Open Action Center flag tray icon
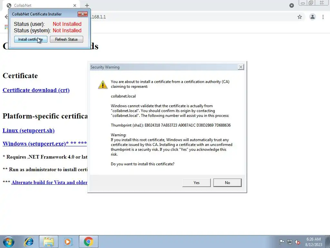Screen dimensions: 330x248 pos(282,242)
